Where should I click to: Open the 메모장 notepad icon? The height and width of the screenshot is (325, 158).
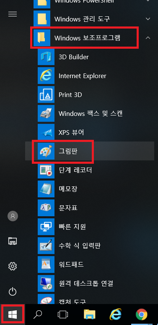coord(46,189)
